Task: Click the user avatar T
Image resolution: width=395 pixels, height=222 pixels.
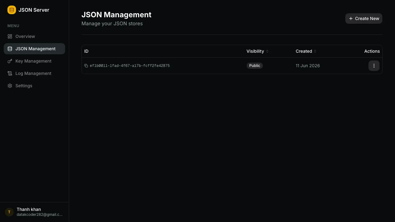Action: pos(9,212)
